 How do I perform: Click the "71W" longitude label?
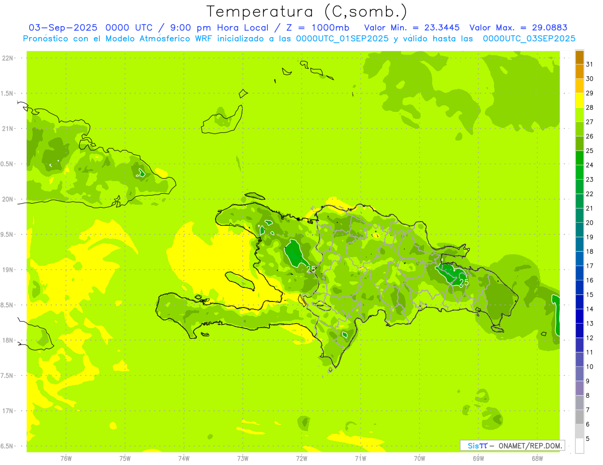point(360,458)
